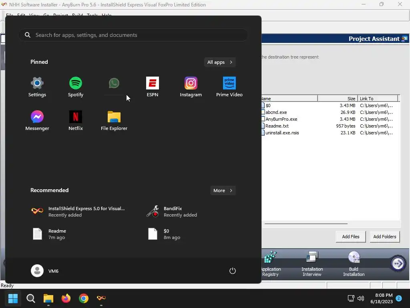The image size is (410, 308).
Task: Open the volume tray icon
Action: [361, 298]
